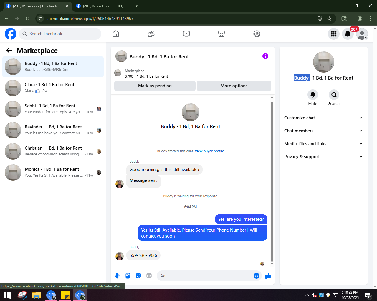Image resolution: width=377 pixels, height=301 pixels.
Task: Click the 559-536-6936 message bubble
Action: tap(143, 255)
